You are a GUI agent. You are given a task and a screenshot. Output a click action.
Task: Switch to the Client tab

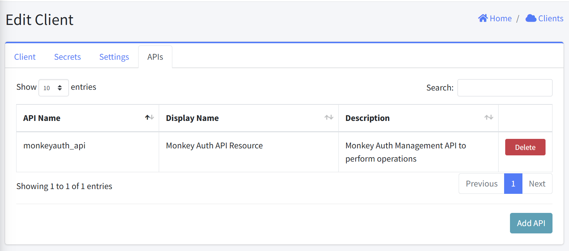(x=25, y=57)
